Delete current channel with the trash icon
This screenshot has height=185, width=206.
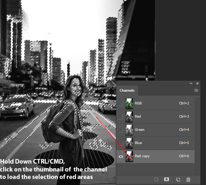pos(188,179)
